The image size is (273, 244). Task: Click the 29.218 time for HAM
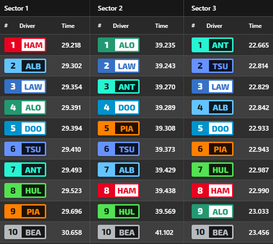[71, 45]
